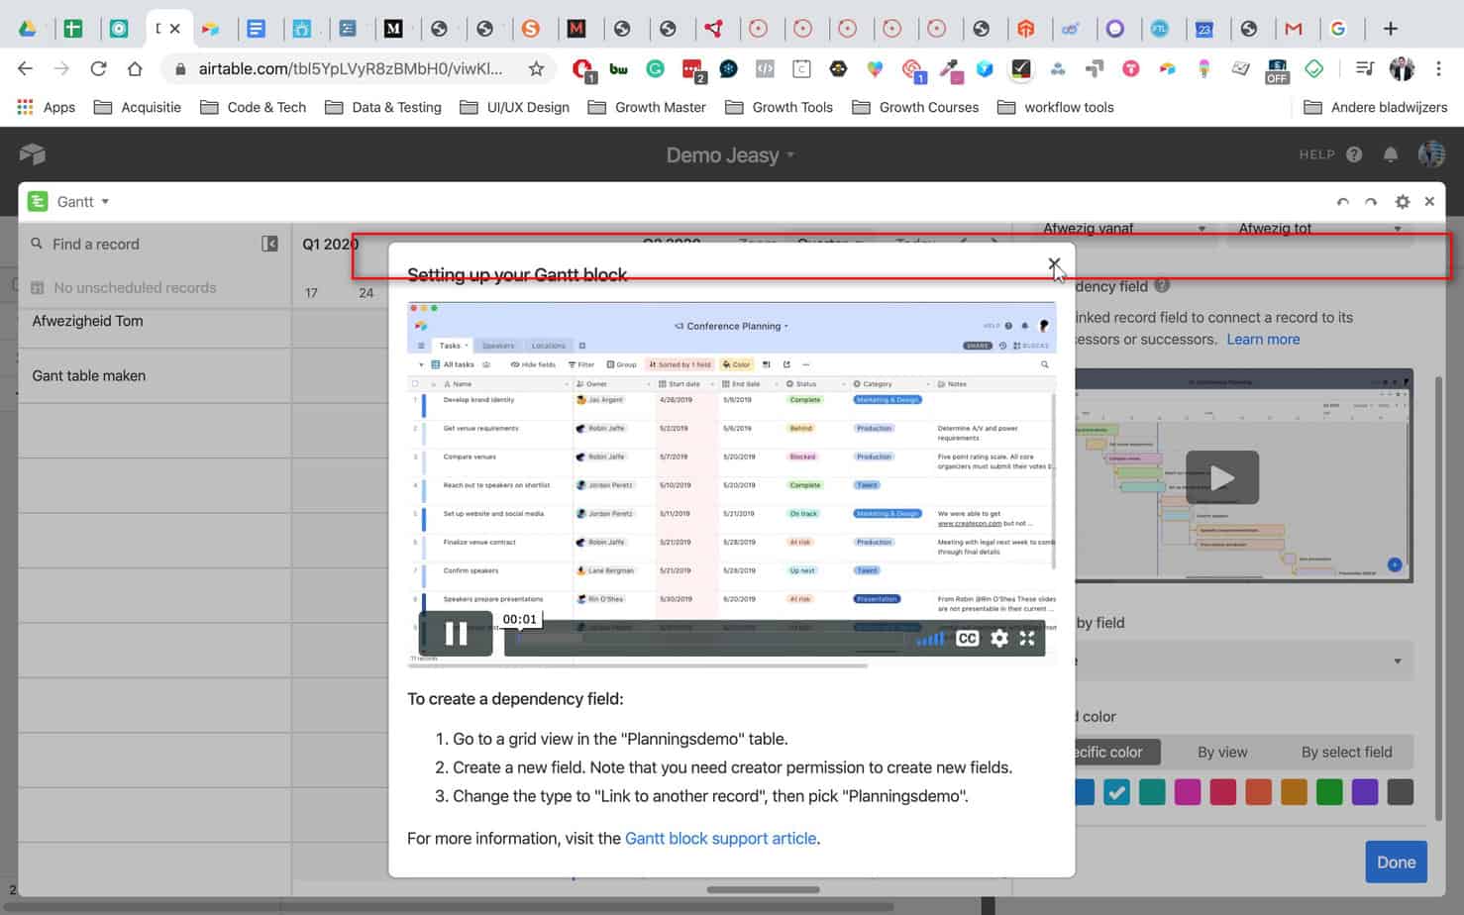
Task: Pick the green color swatch
Action: (x=1329, y=792)
